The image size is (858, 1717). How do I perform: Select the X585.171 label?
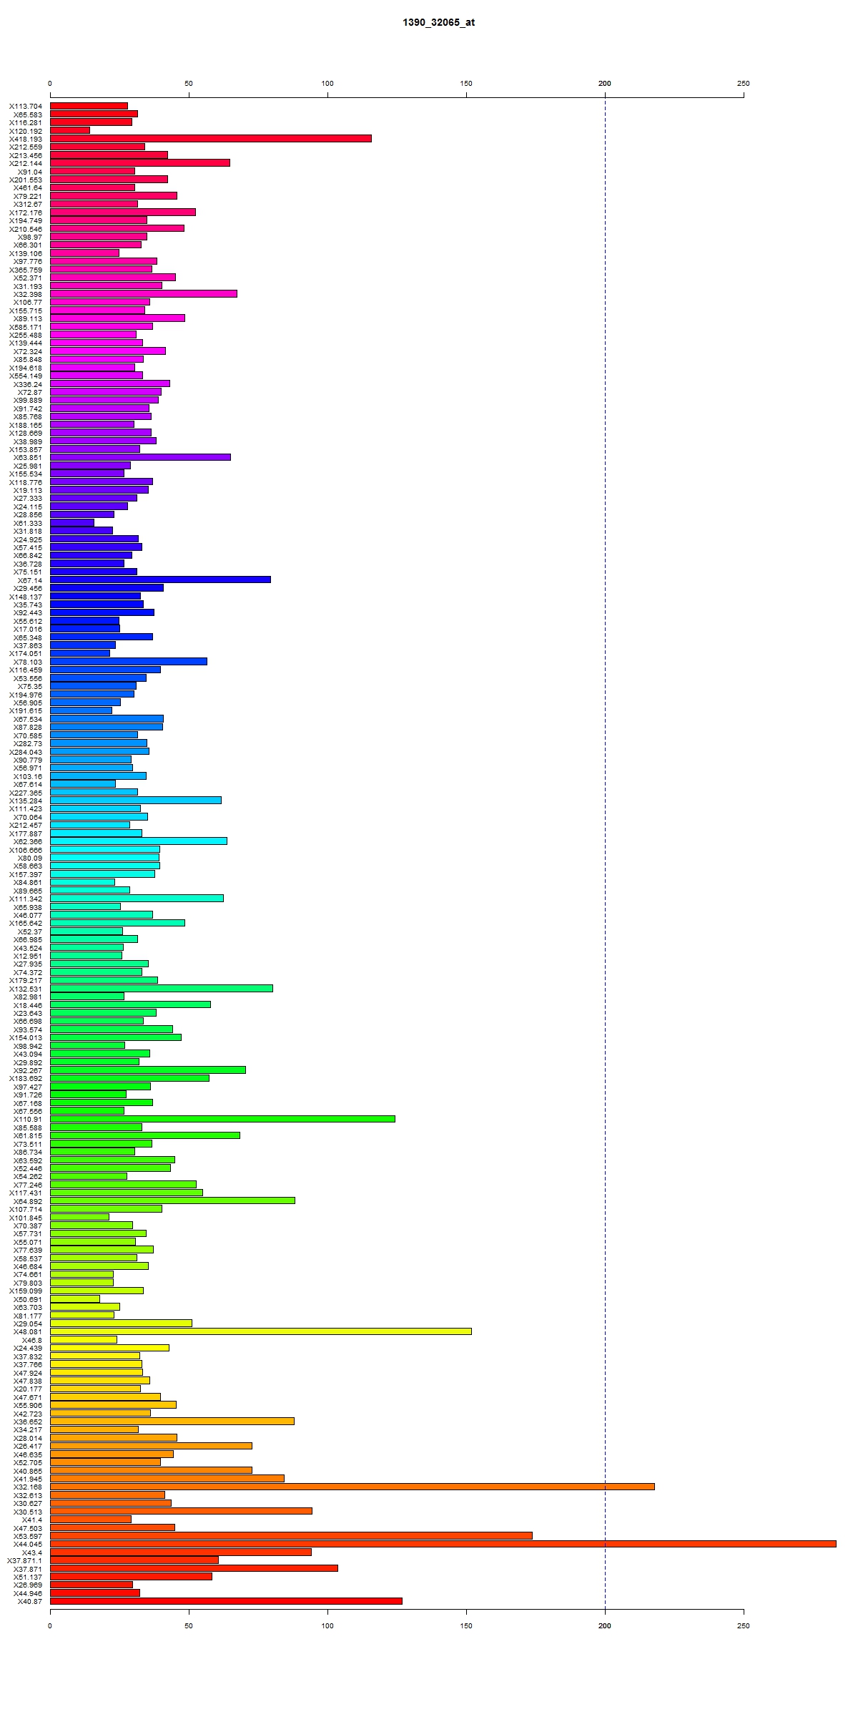point(26,327)
